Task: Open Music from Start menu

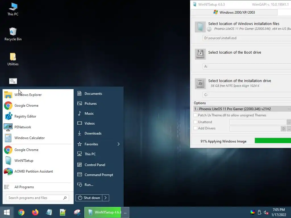Action: [x=98, y=114]
